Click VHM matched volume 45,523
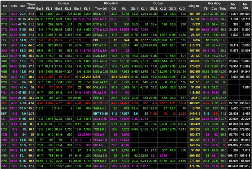 [x=125, y=140]
